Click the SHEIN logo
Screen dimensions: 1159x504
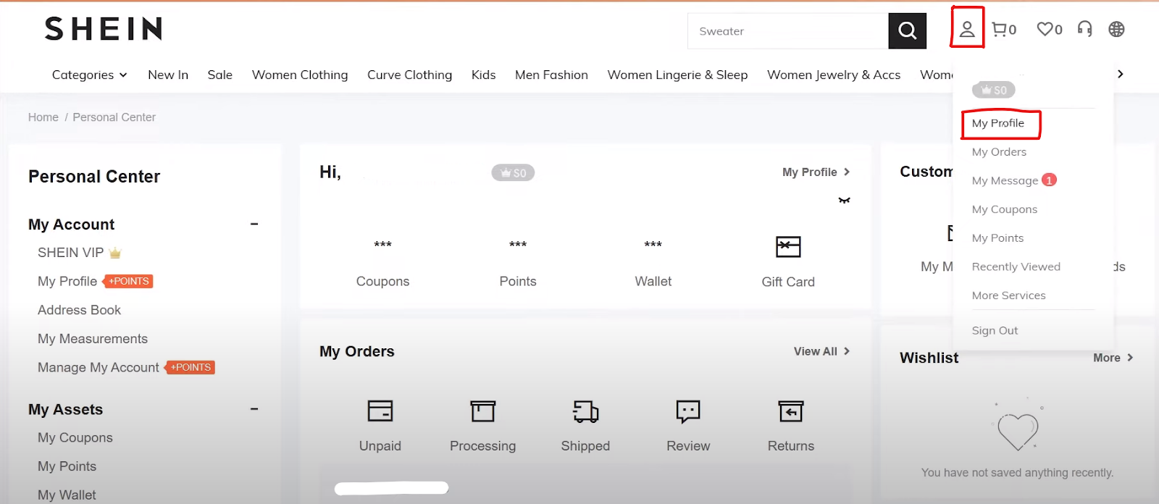click(104, 29)
